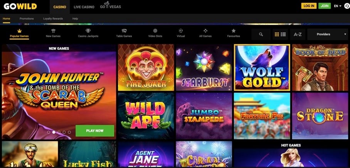Image resolution: width=350 pixels, height=168 pixels.
Task: Open the New Games category
Action: pos(53,33)
